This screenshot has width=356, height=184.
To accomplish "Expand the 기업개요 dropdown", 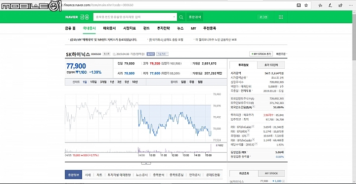I will pos(162,54).
